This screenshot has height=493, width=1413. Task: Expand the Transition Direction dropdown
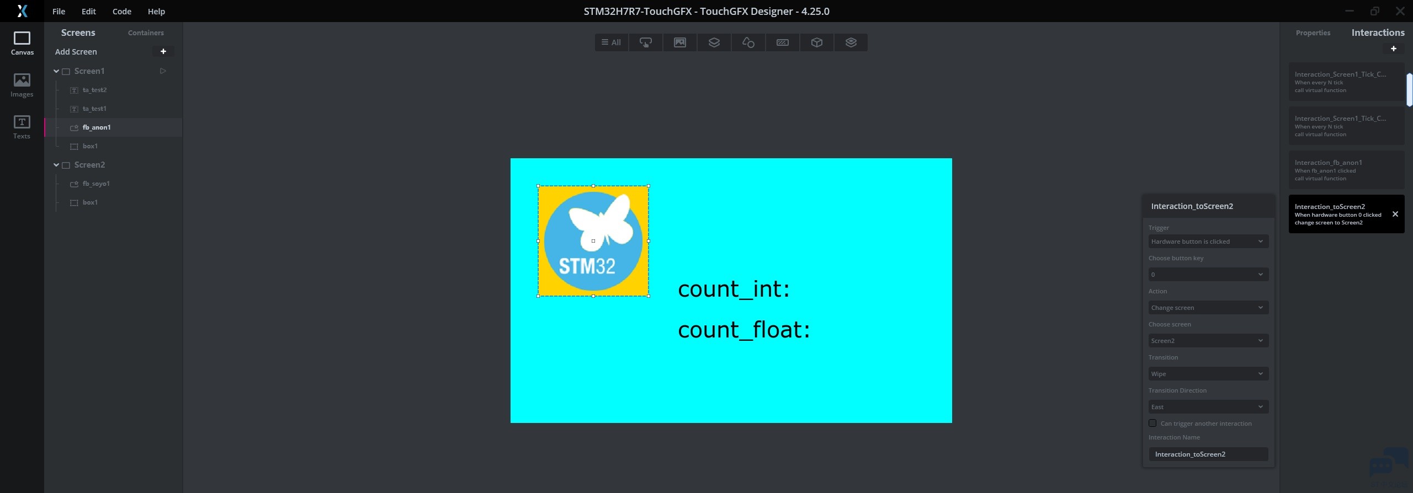[x=1208, y=407]
